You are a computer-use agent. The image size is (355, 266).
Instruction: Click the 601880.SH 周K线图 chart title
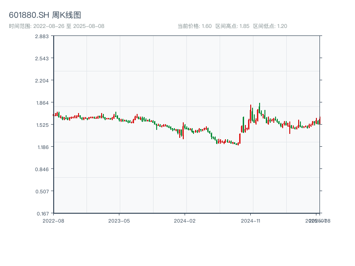45,16
